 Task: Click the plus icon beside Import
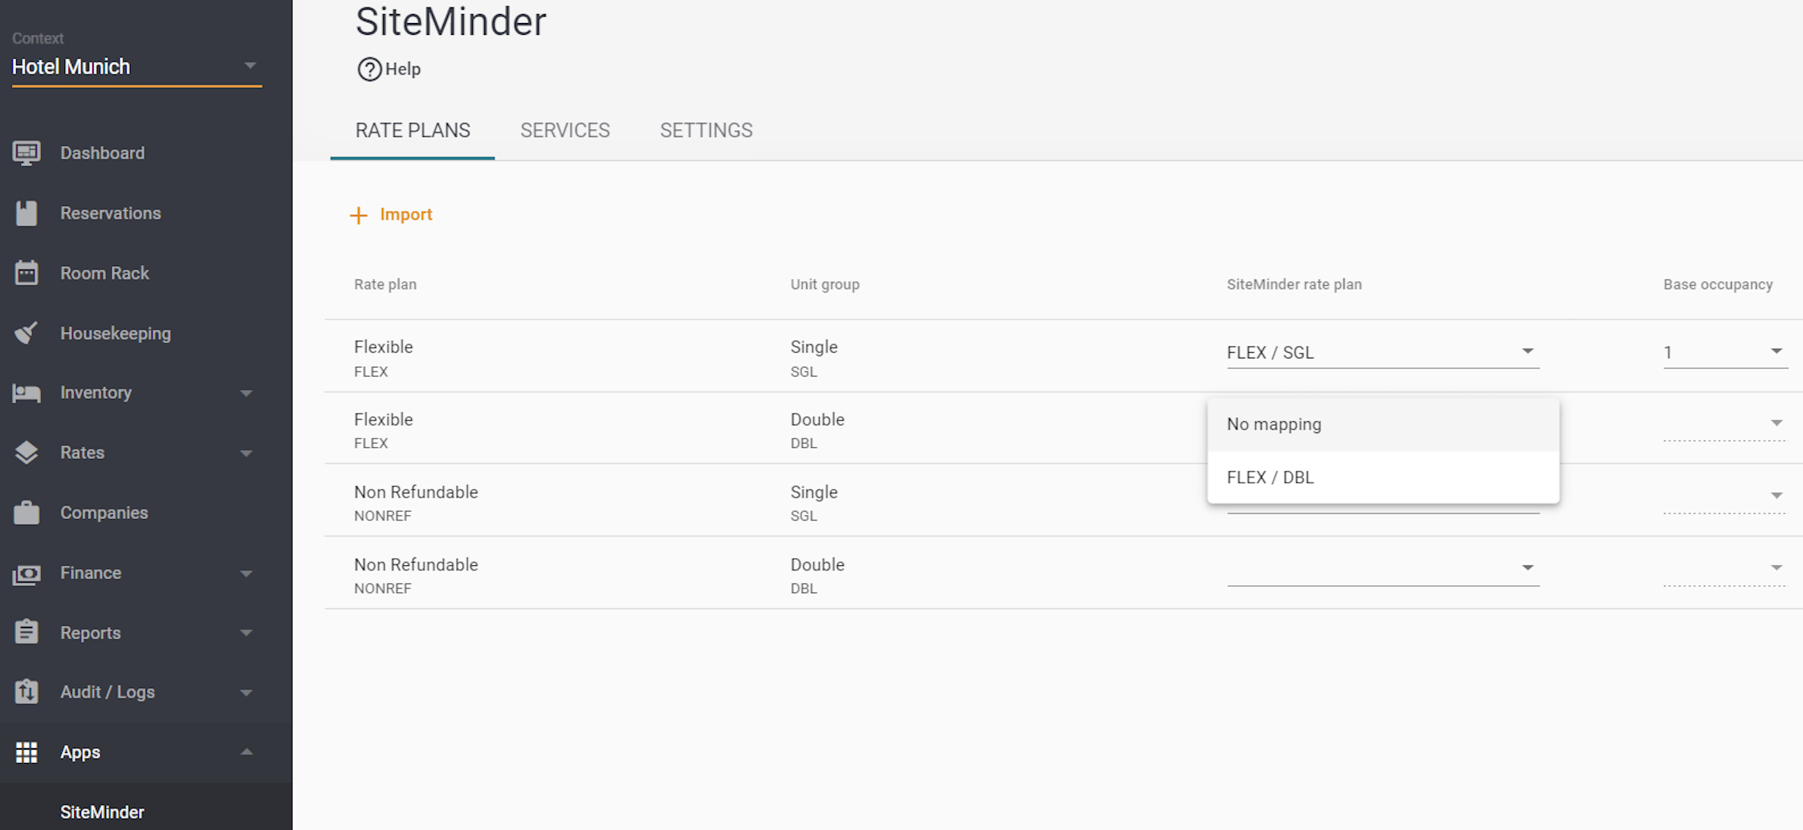click(358, 215)
